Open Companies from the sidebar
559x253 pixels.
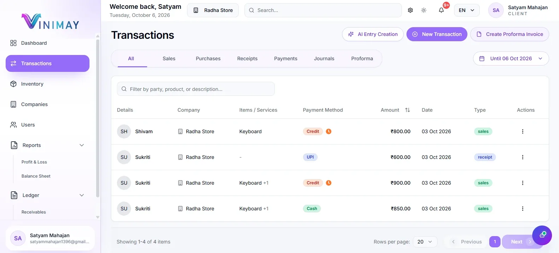pyautogui.click(x=48, y=104)
